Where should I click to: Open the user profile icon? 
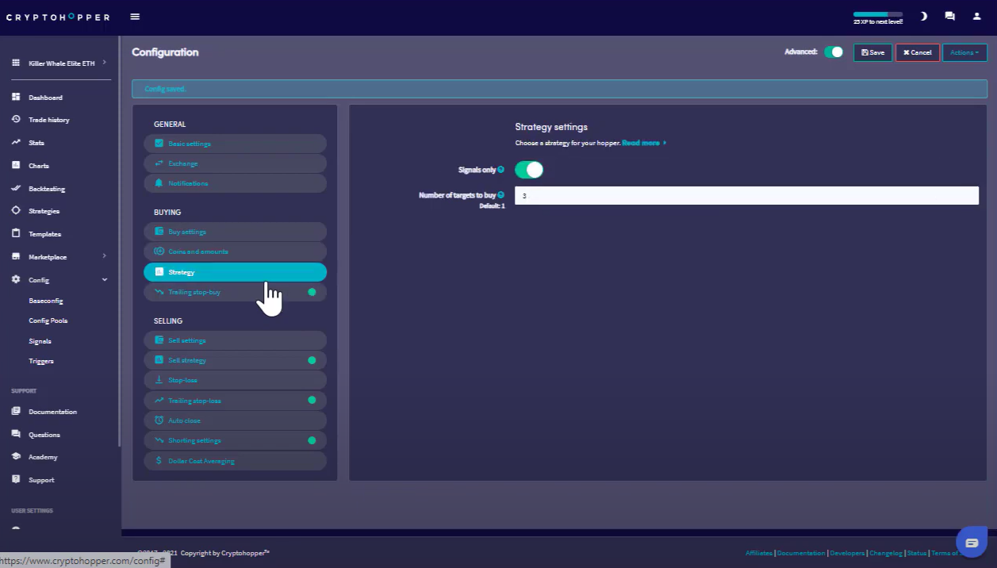976,16
